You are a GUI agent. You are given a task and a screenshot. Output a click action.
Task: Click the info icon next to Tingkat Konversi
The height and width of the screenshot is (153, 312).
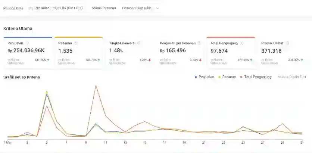(139, 43)
